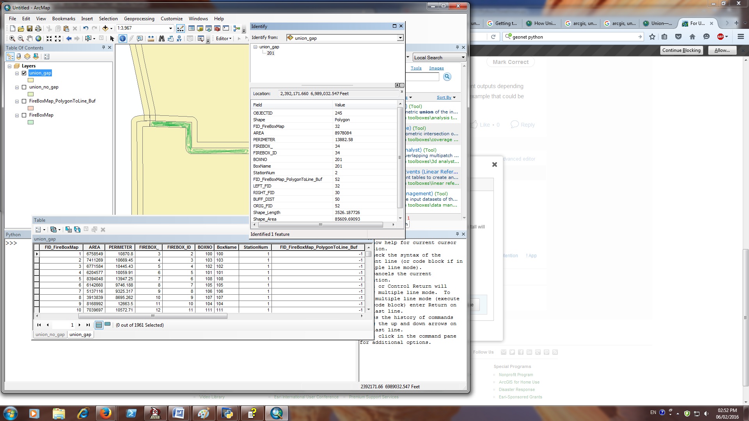Select the 201 node in Identify tree
Screen dimensions: 749x421
[x=270, y=53]
